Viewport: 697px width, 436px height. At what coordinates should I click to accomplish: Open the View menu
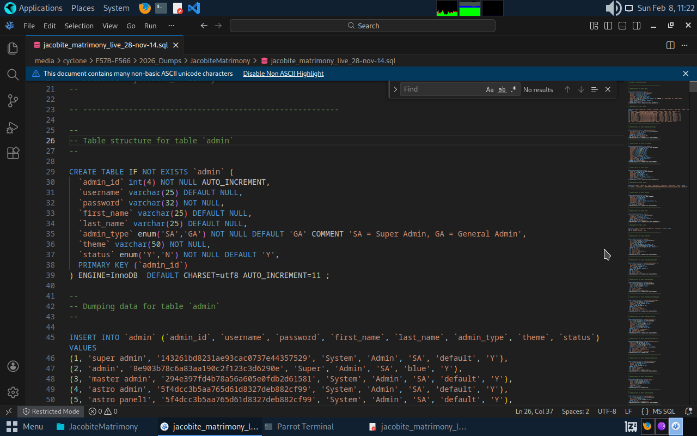point(110,26)
